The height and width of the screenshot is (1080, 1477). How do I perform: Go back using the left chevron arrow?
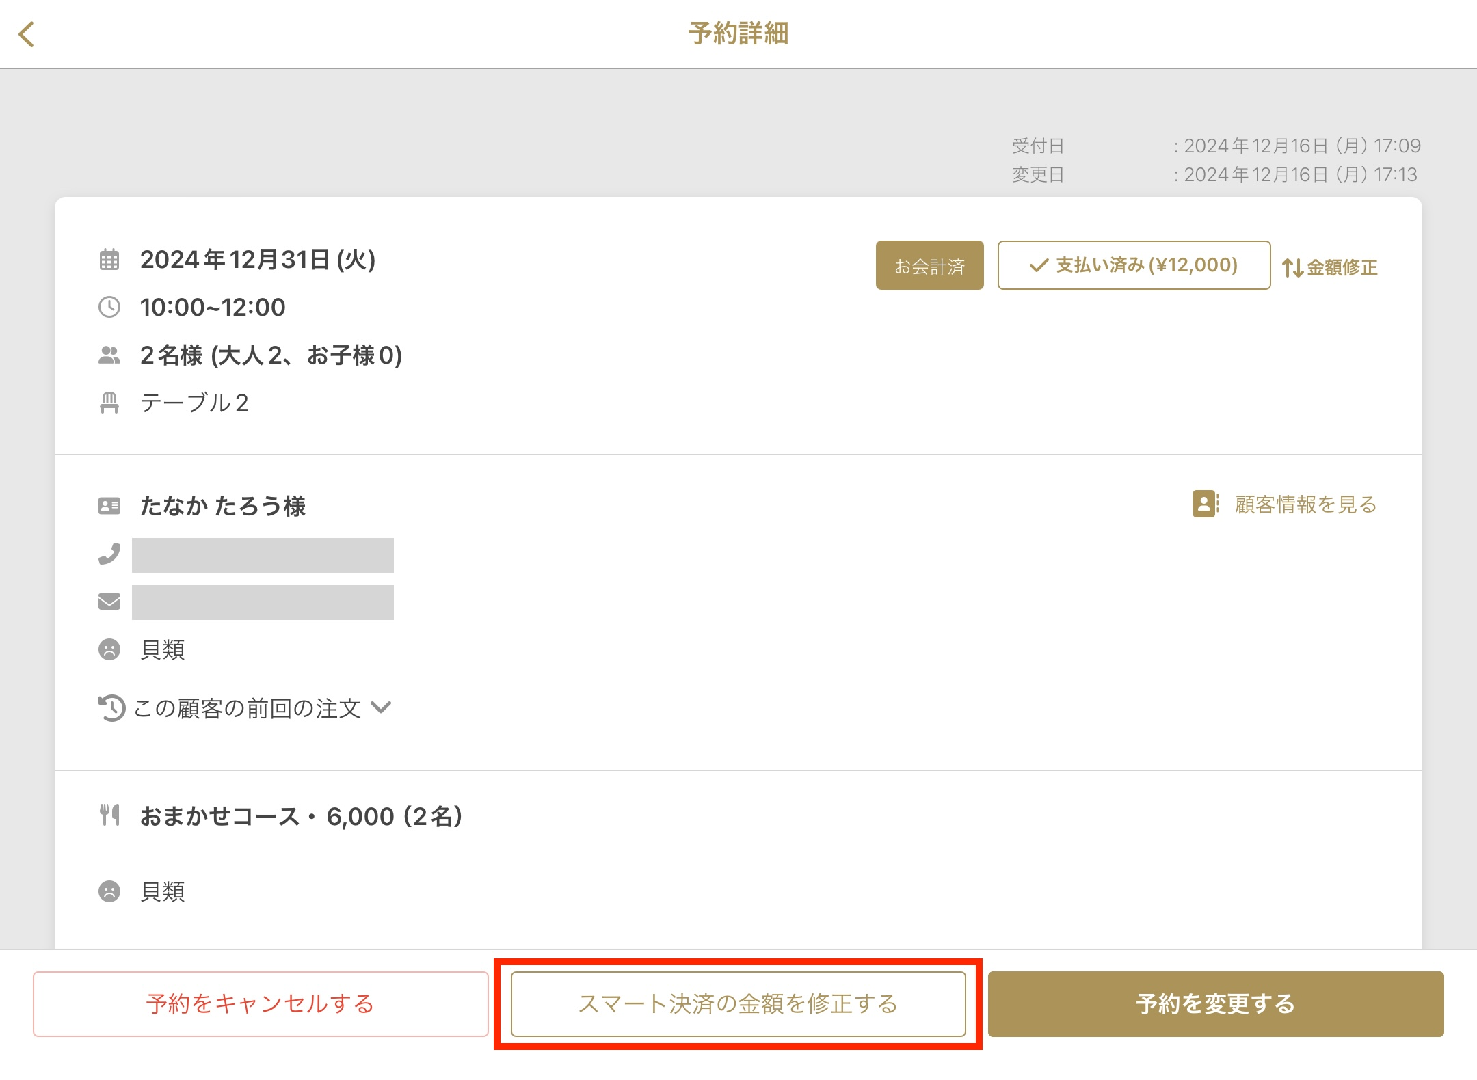click(27, 34)
